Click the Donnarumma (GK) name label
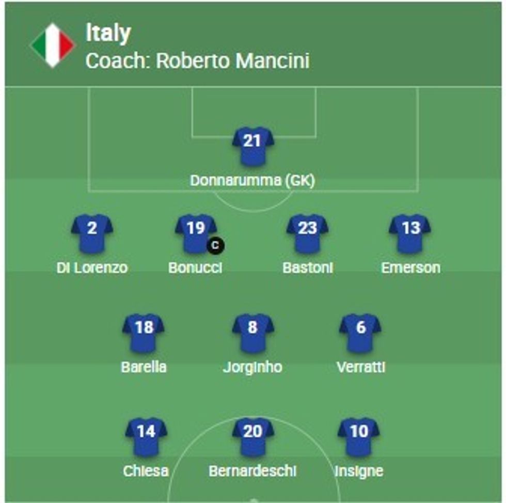 pyautogui.click(x=252, y=181)
